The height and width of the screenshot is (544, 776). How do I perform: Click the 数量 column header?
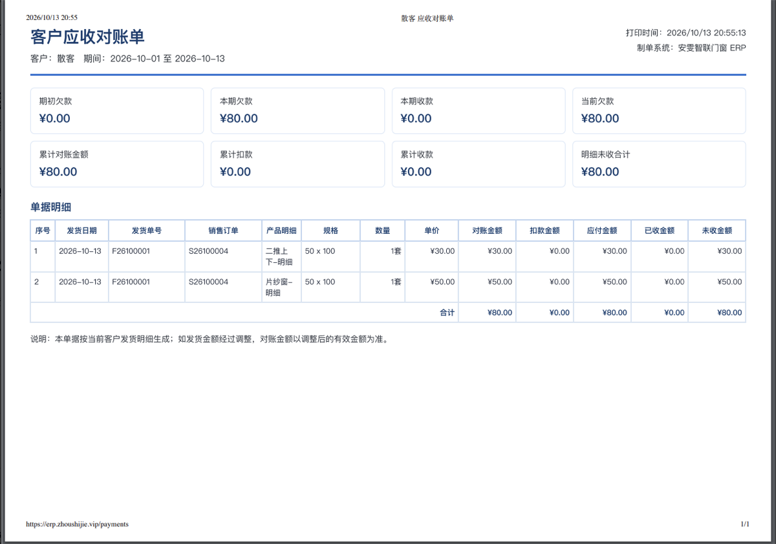click(383, 231)
